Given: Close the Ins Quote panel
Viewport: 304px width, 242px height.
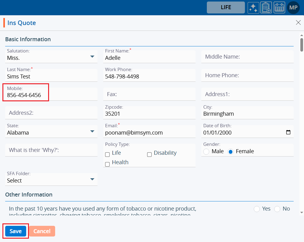Looking at the screenshot, I should (298, 23).
